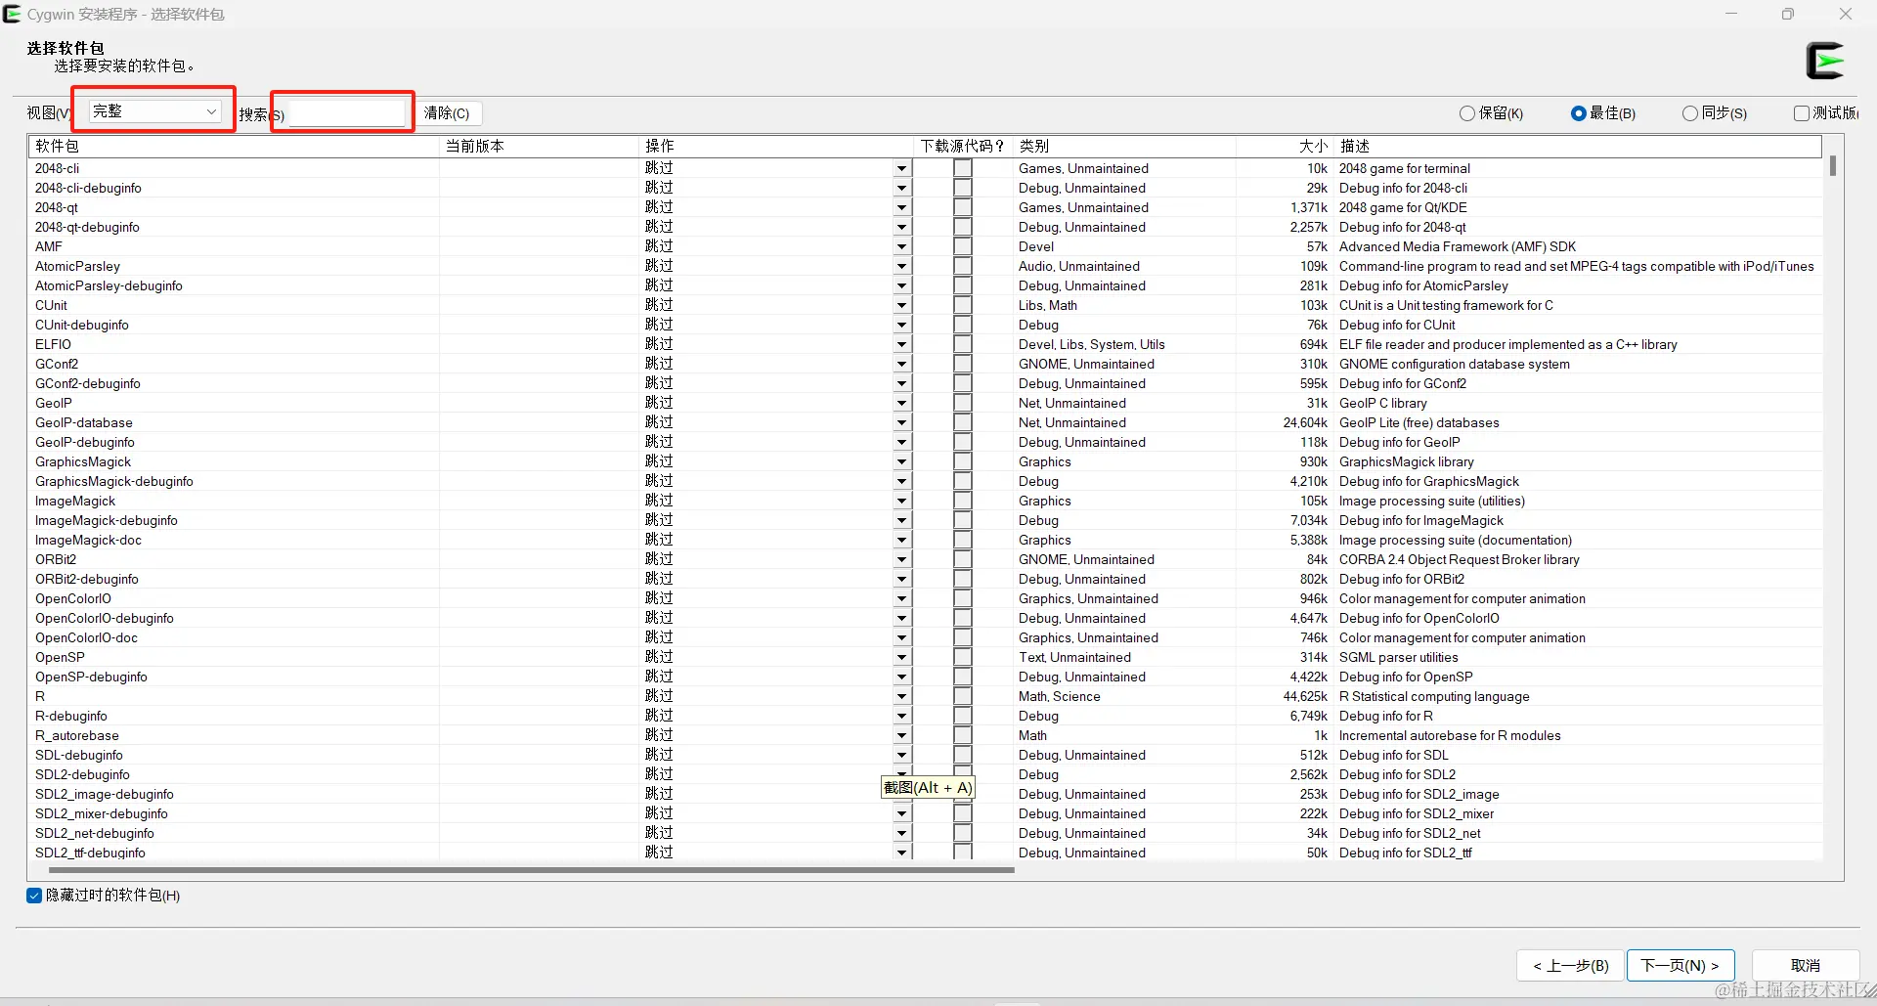Open action dropdown for the R package

(901, 697)
